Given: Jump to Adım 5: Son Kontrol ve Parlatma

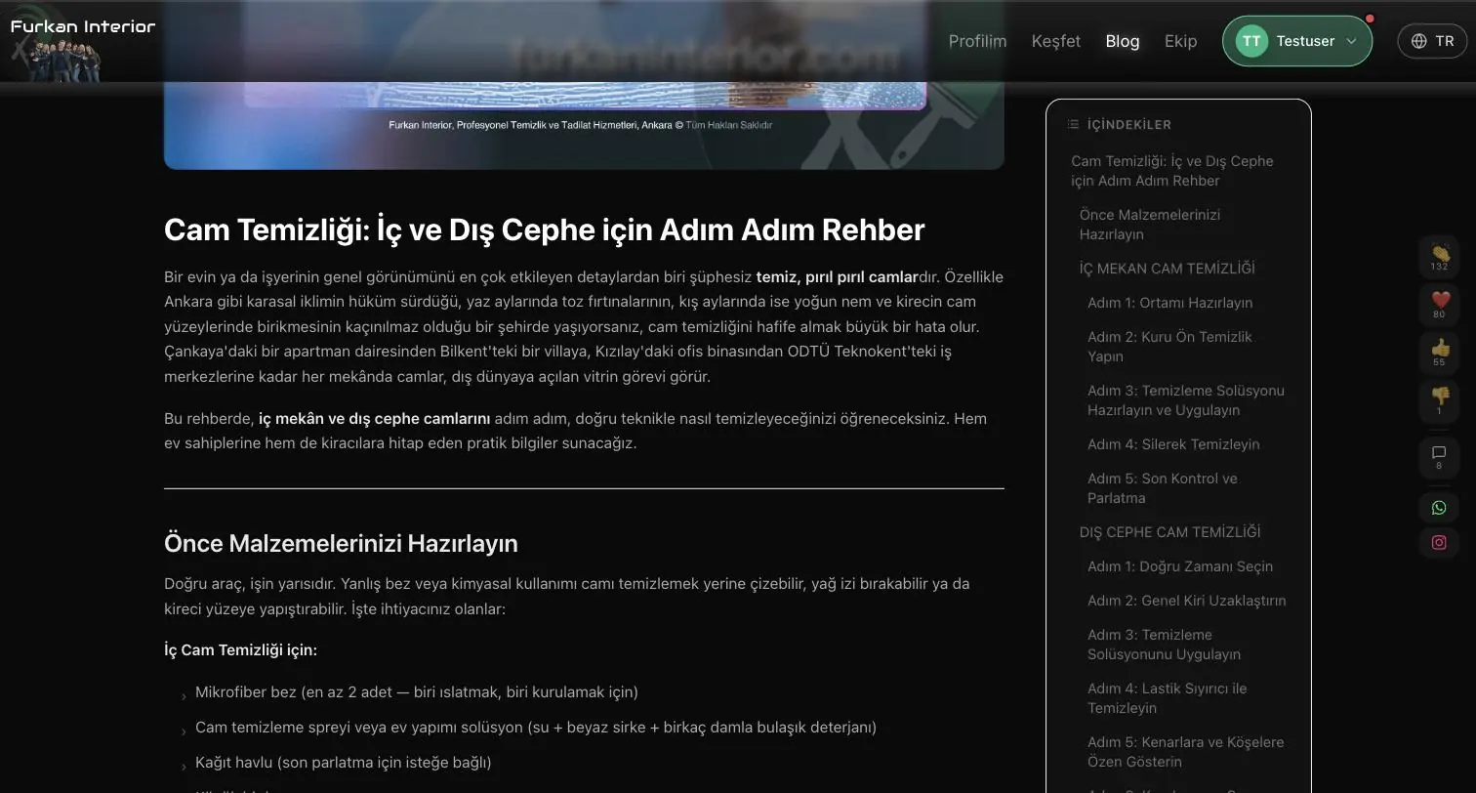Looking at the screenshot, I should pos(1163,488).
